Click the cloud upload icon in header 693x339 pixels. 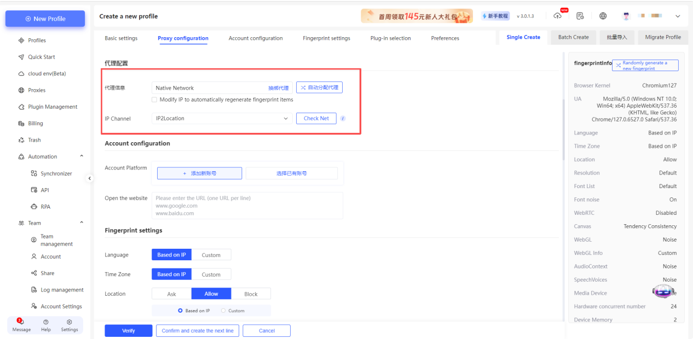[x=557, y=16]
